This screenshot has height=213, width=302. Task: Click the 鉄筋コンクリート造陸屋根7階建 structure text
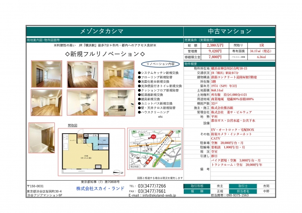point(234,77)
